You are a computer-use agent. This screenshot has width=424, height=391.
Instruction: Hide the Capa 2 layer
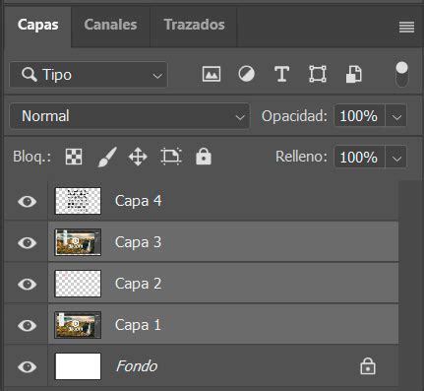coord(27,284)
